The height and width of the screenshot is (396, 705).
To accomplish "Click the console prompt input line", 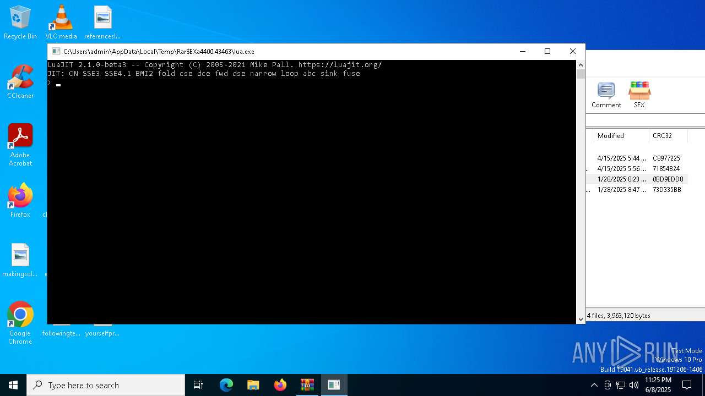I will tap(312, 84).
